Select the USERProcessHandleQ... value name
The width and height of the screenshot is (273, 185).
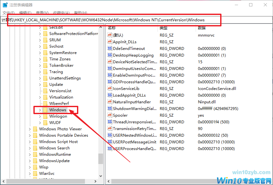(x=135, y=149)
